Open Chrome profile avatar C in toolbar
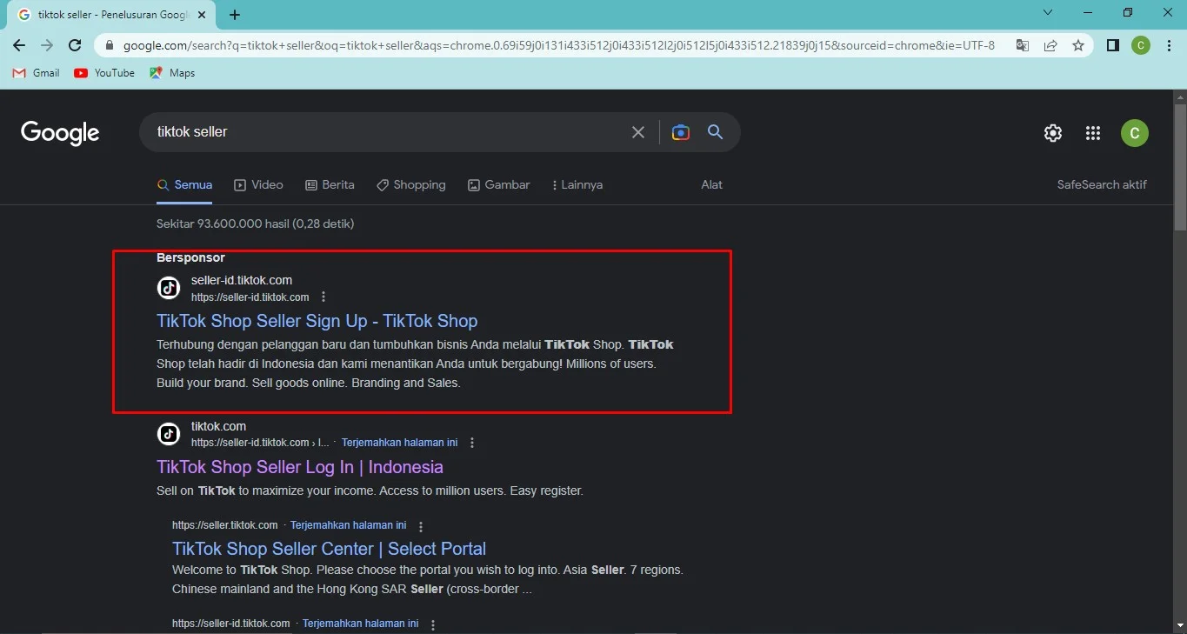 1141,45
